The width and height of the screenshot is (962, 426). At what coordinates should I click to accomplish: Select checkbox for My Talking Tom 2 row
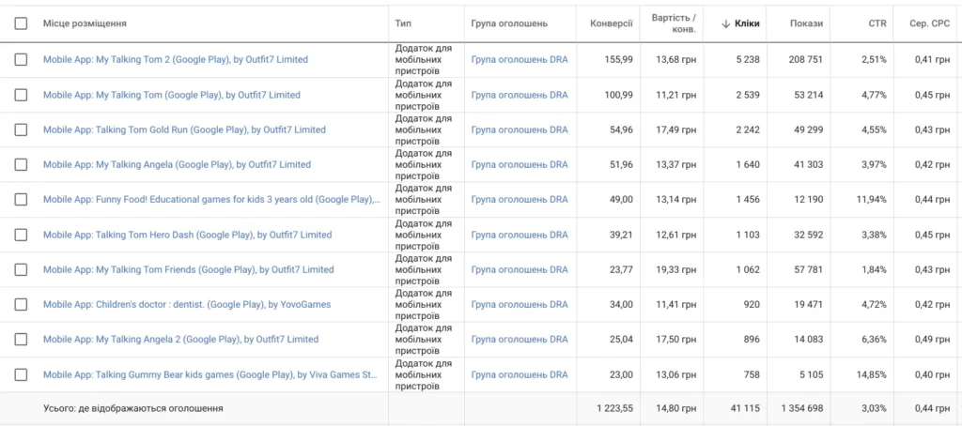pyautogui.click(x=21, y=59)
